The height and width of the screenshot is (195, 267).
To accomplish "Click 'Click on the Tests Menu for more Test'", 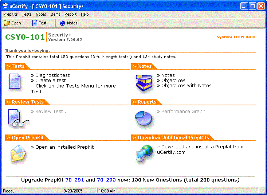I will pyautogui.click(x=73, y=89).
